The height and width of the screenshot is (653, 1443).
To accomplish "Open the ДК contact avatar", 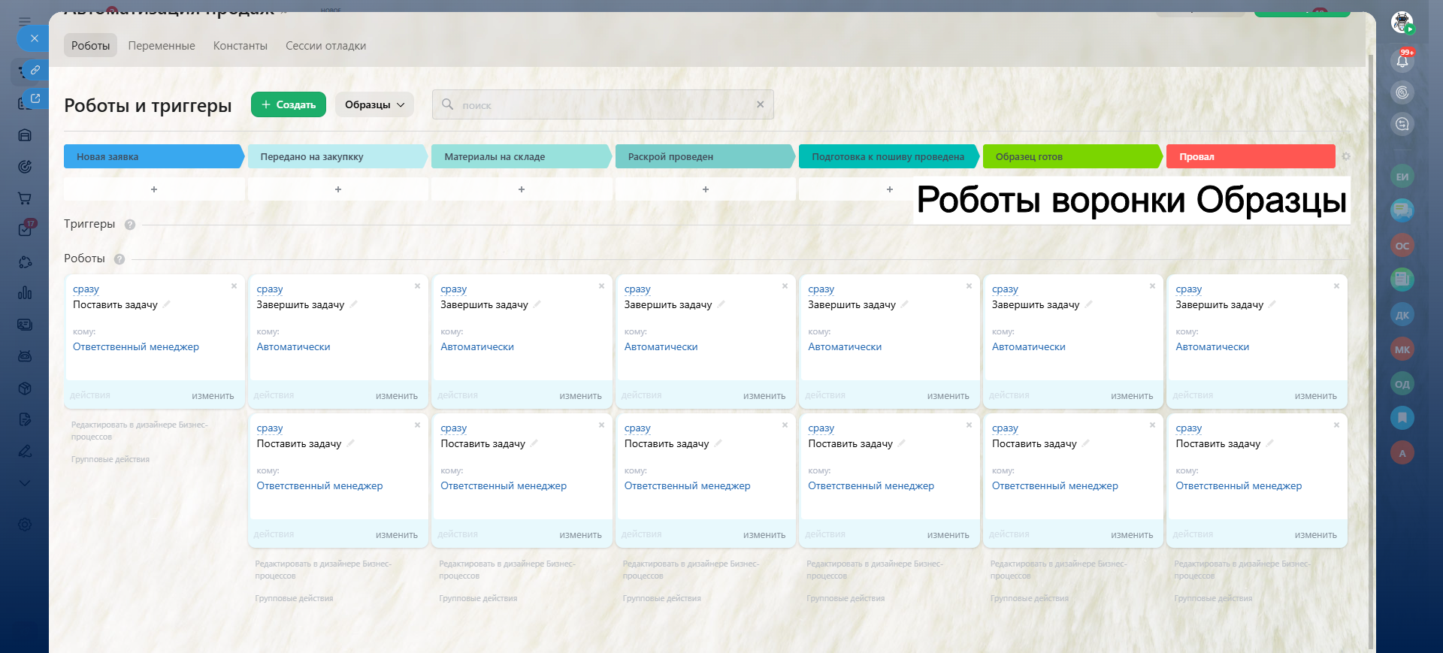I will [x=1402, y=315].
